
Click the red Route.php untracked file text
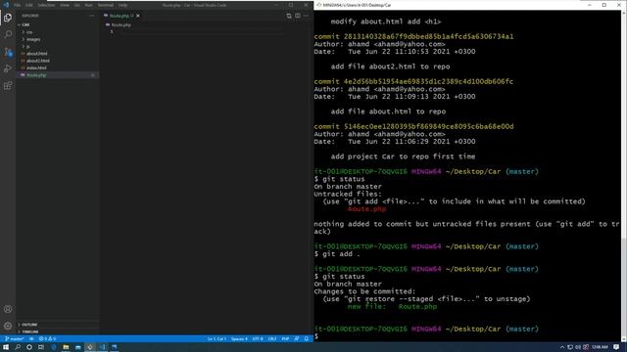[366, 208]
